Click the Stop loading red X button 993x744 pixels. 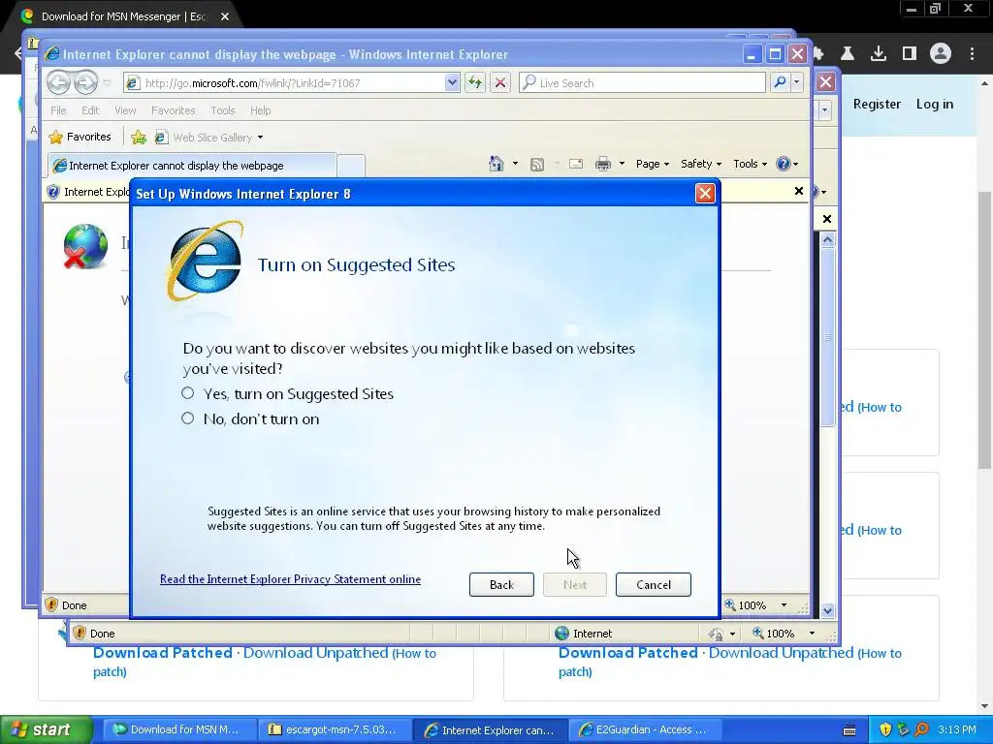tap(500, 83)
